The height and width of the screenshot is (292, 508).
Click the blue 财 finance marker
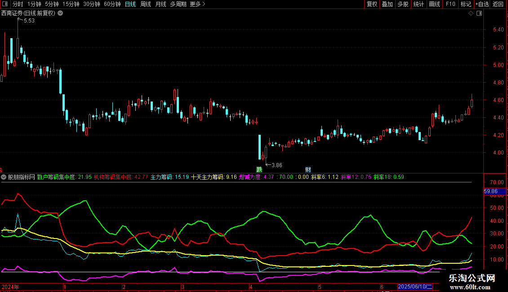(x=308, y=170)
